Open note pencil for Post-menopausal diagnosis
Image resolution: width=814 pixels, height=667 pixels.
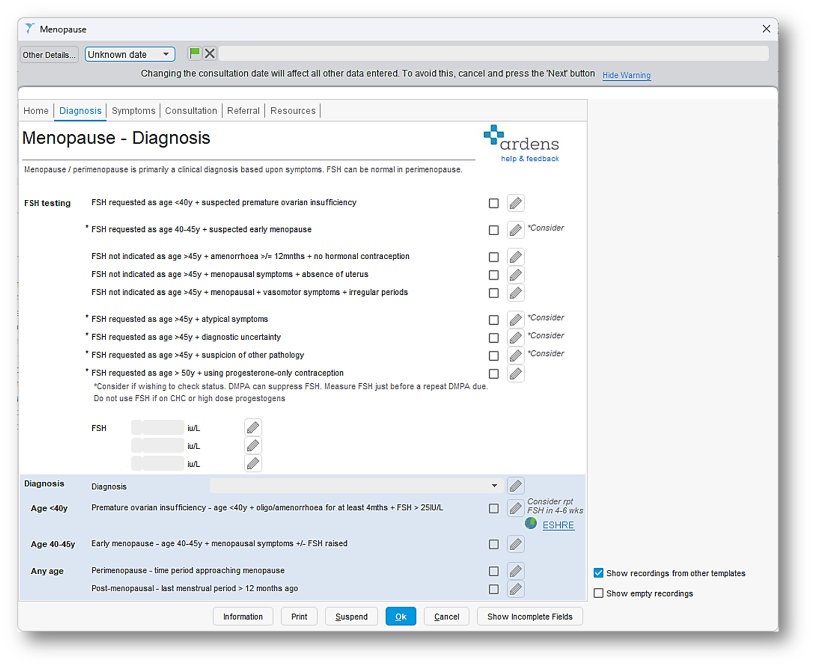point(515,589)
